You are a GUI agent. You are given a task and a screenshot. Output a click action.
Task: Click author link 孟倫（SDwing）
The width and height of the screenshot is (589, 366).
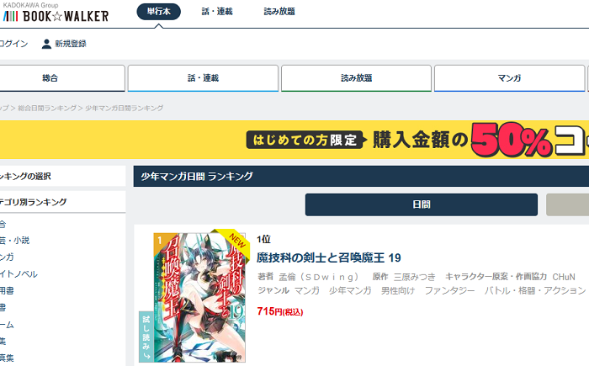tap(319, 277)
